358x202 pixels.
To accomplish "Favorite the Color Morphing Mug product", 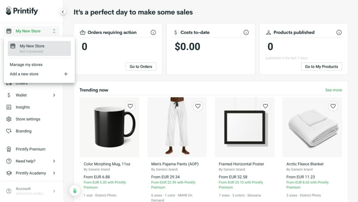I will [130, 106].
